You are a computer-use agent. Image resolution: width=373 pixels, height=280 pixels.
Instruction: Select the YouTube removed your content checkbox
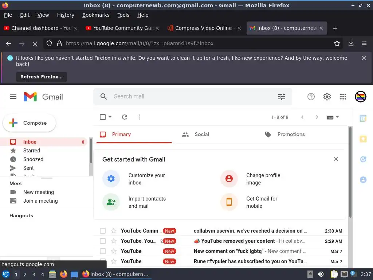pyautogui.click(x=102, y=241)
